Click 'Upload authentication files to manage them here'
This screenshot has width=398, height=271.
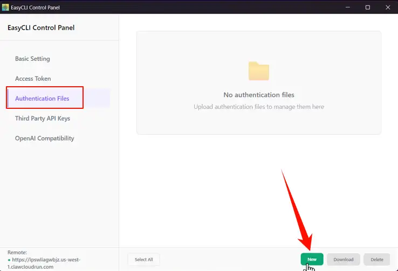[x=259, y=107]
